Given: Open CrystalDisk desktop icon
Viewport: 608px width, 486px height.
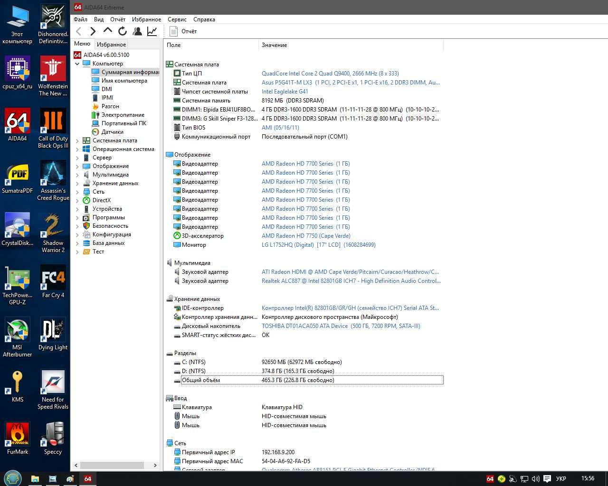Looking at the screenshot, I should (17, 230).
